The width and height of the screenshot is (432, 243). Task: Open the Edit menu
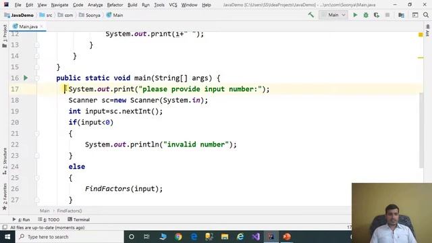pos(30,5)
